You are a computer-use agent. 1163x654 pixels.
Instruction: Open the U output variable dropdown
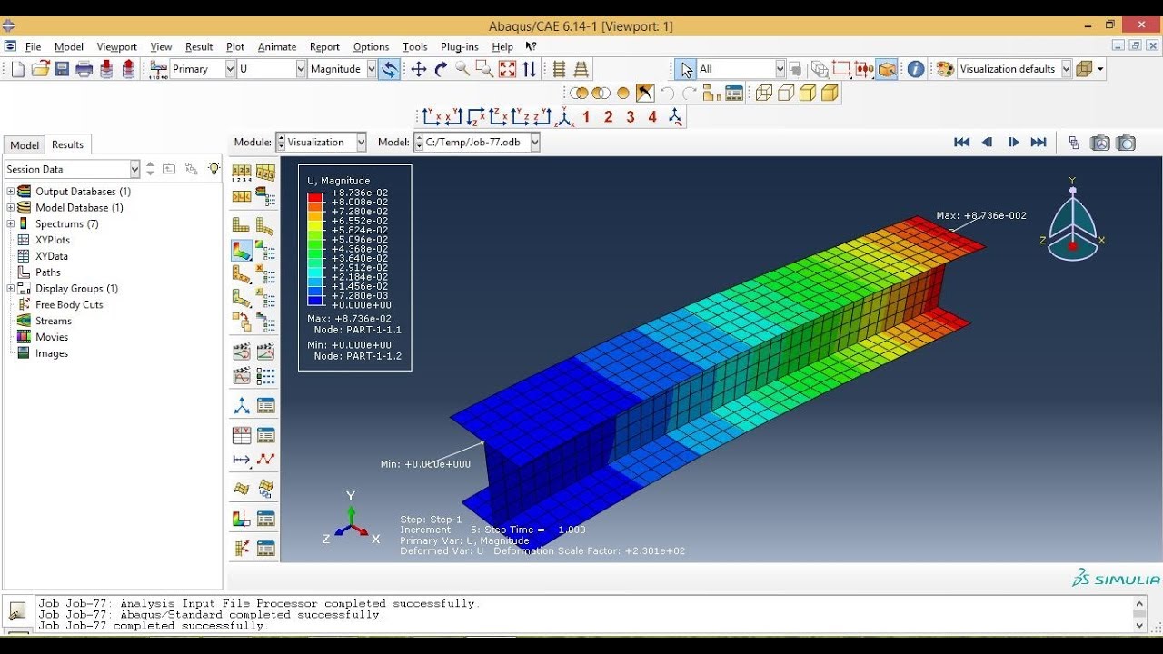click(x=301, y=69)
